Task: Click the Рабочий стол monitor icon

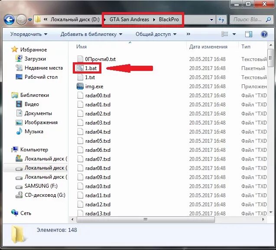Action: tap(19, 77)
